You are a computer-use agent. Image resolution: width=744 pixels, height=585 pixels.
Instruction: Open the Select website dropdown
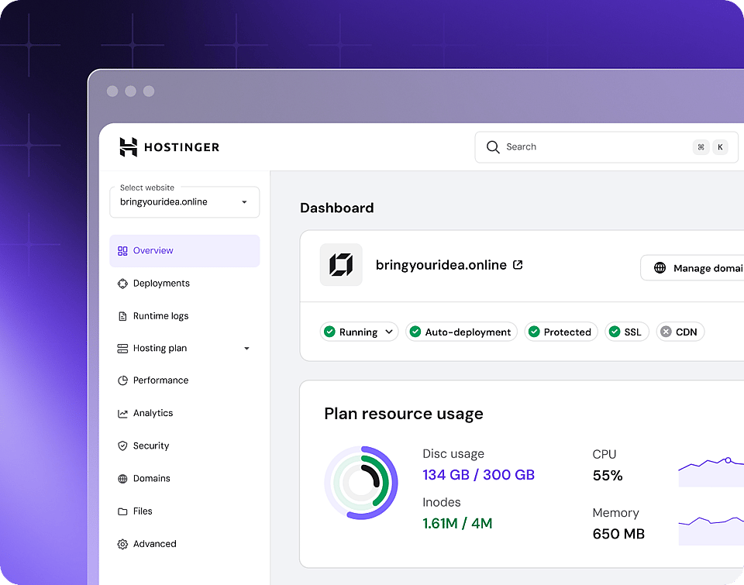pyautogui.click(x=184, y=202)
